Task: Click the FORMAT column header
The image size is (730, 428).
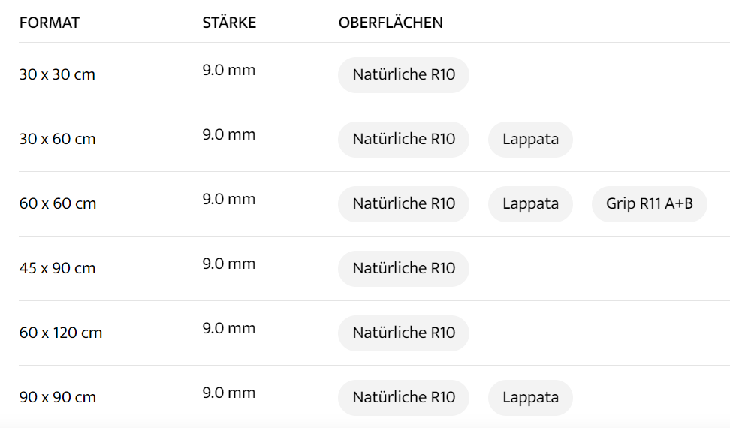Action: (50, 23)
